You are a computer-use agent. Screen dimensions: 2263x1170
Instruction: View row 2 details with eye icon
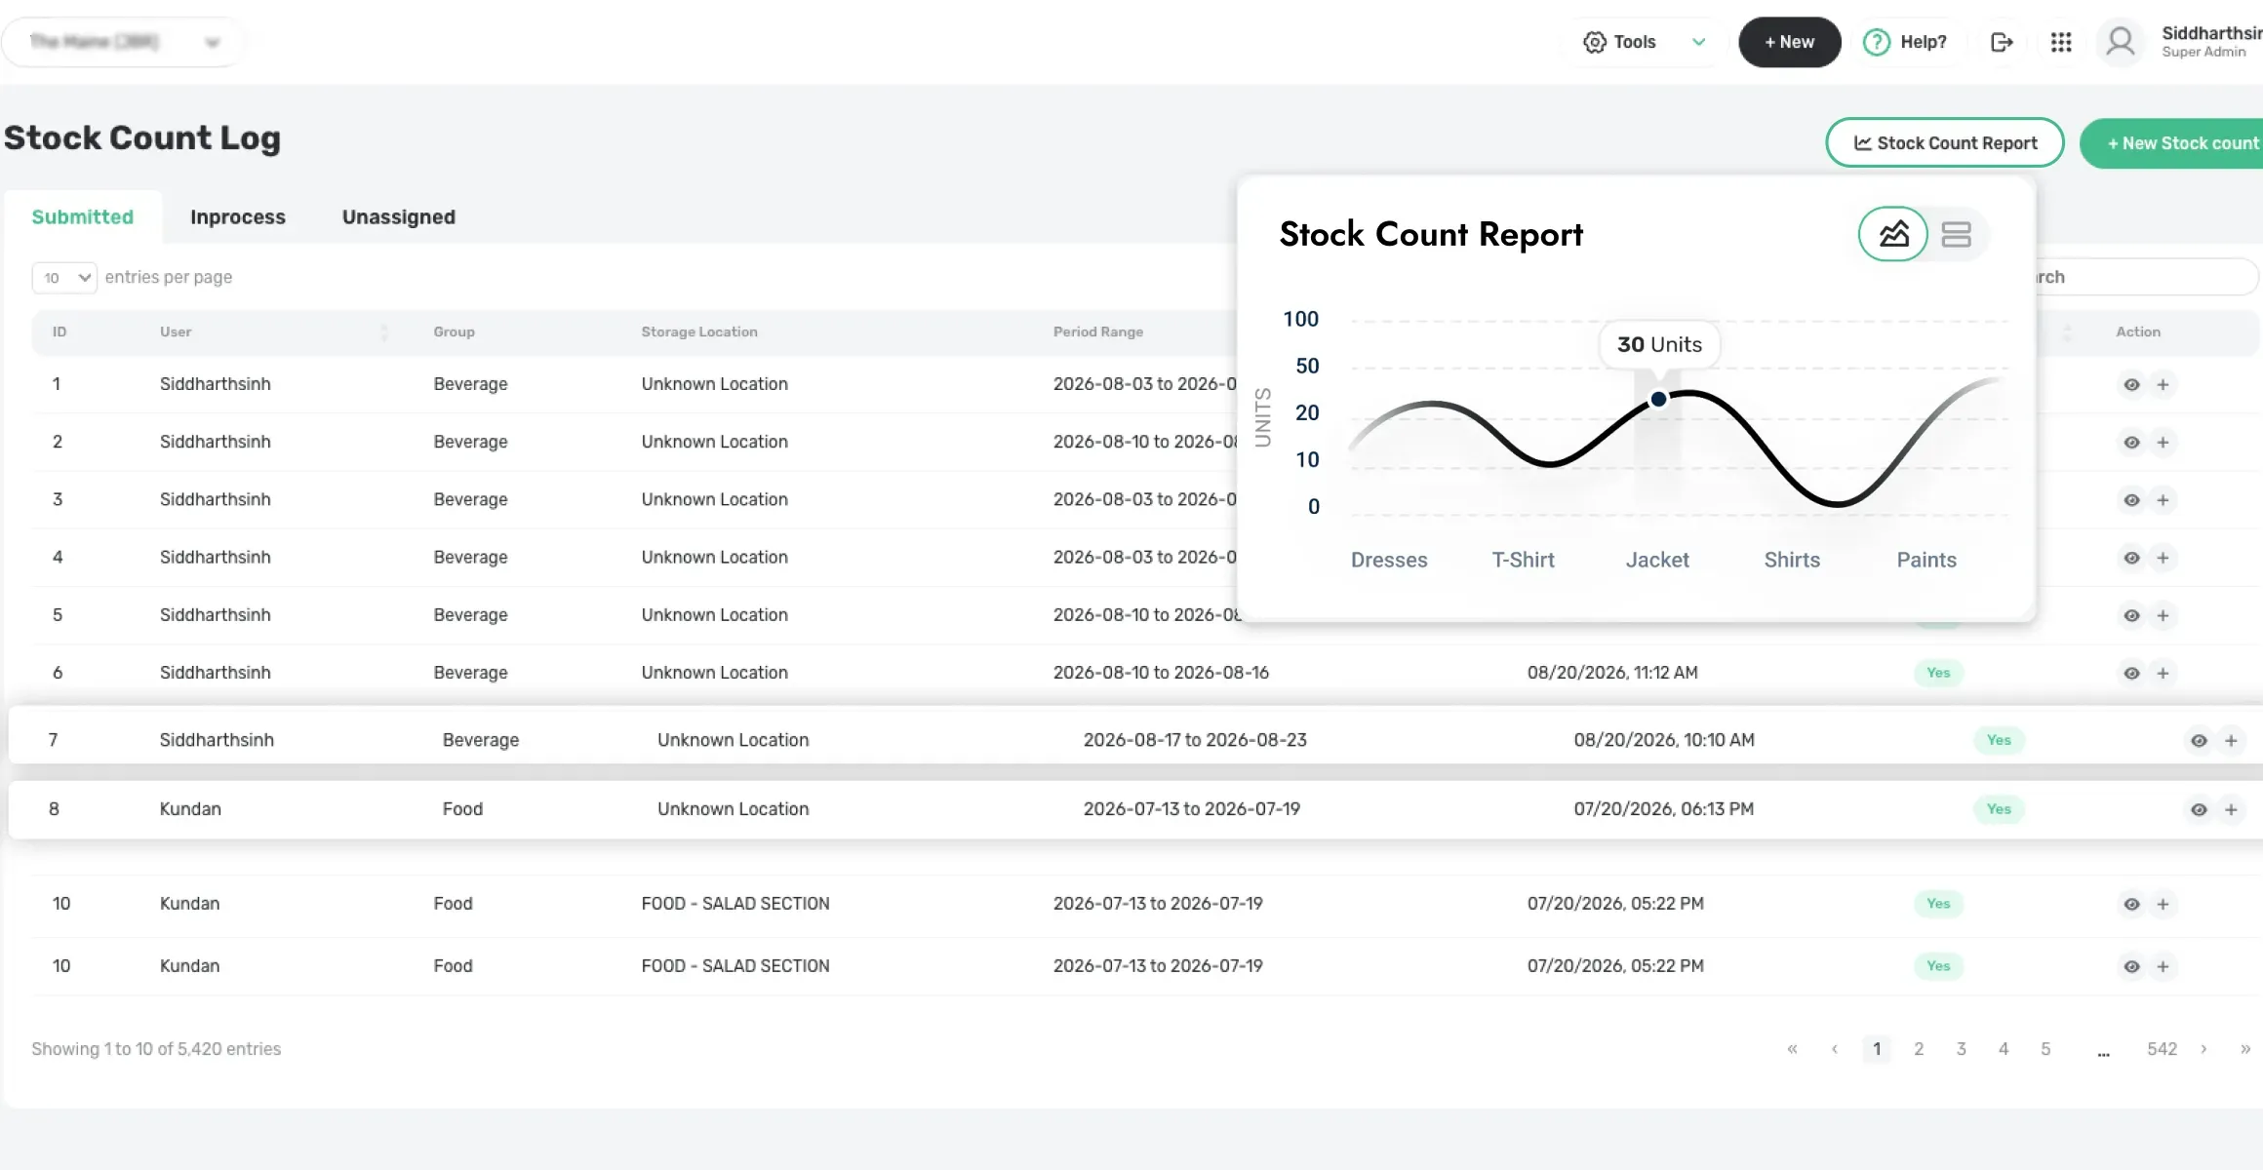point(2131,442)
